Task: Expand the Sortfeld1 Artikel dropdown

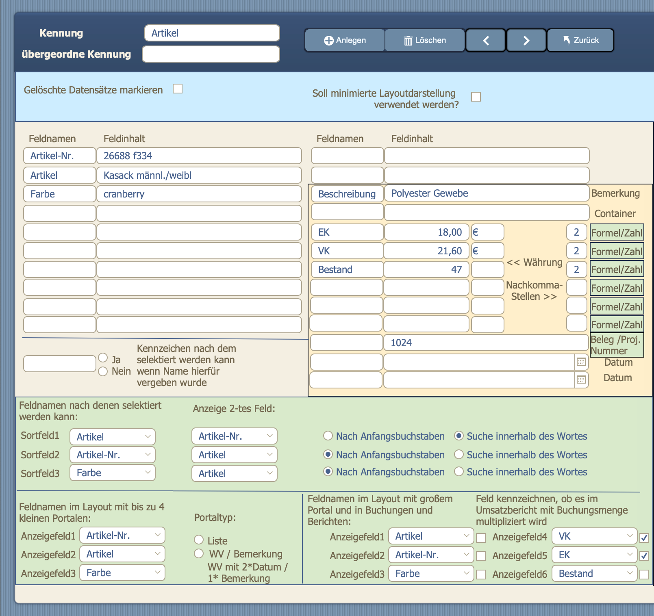Action: point(113,437)
